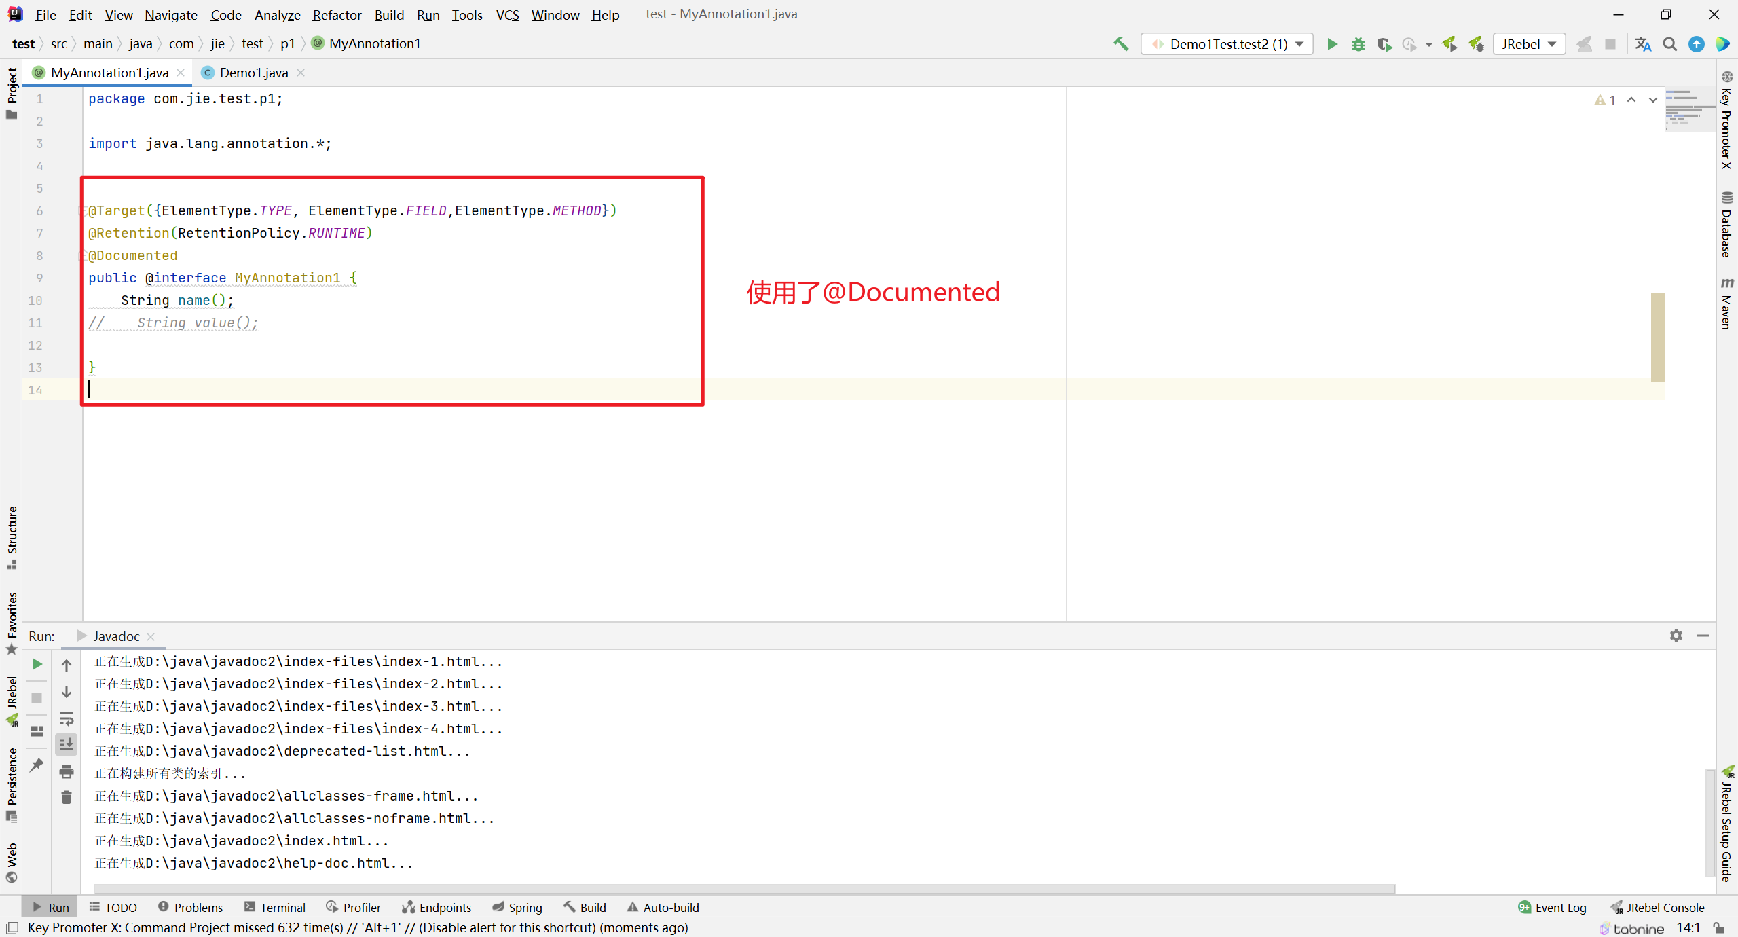The width and height of the screenshot is (1738, 937).
Task: Switch to Demo1.java editor tab
Action: click(x=253, y=73)
